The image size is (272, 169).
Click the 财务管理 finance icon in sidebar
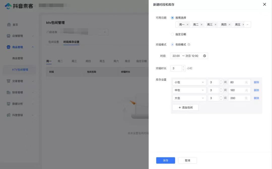pyautogui.click(x=9, y=92)
